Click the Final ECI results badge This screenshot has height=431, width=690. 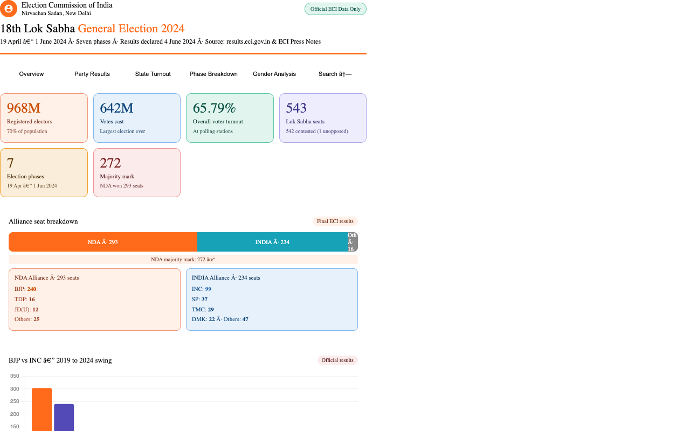[x=335, y=221]
